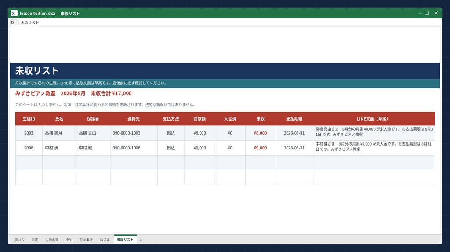Select the 支払期限 column header
Image resolution: width=450 pixels, height=252 pixels.
[294, 119]
